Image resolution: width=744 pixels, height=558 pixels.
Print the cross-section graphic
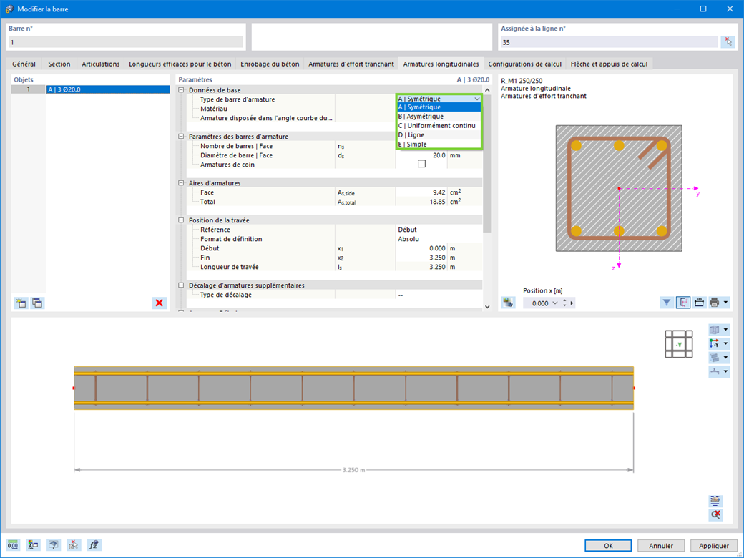[x=714, y=302]
